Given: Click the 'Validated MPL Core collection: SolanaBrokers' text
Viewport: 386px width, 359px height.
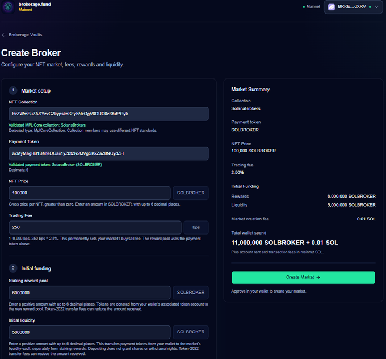Looking at the screenshot, I should (x=47, y=125).
